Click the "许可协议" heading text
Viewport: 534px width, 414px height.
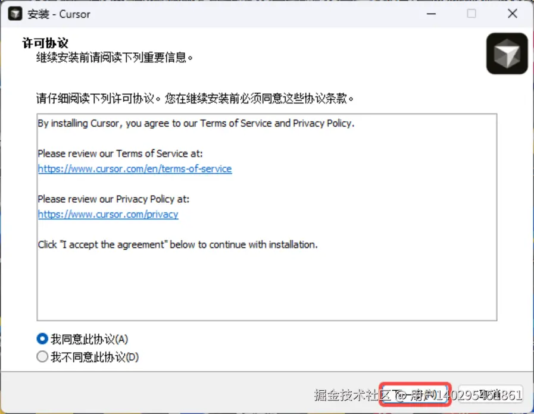[x=45, y=43]
